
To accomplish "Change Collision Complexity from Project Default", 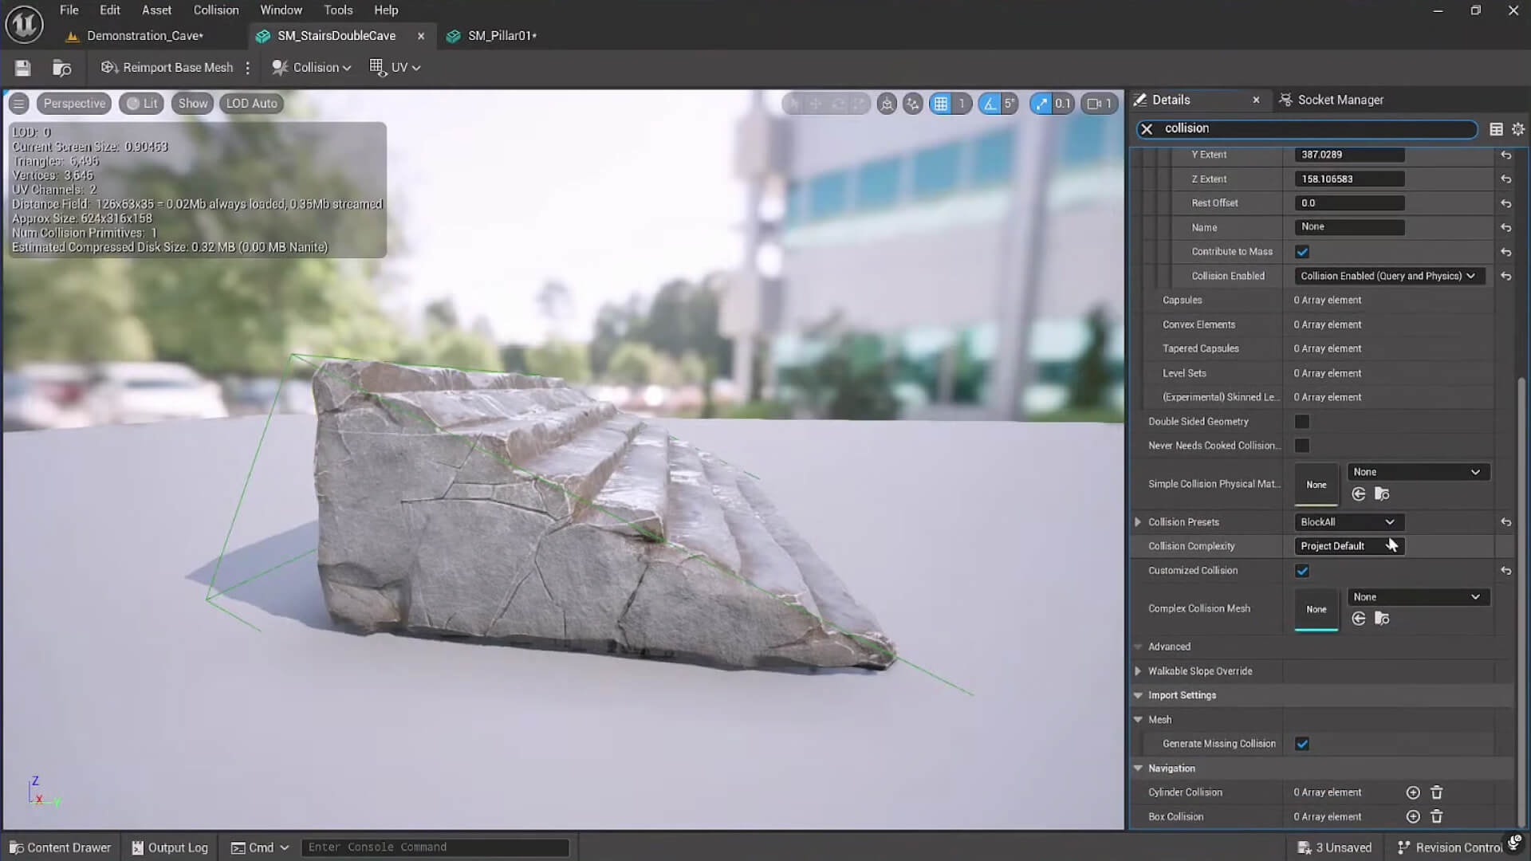I will coord(1348,545).
